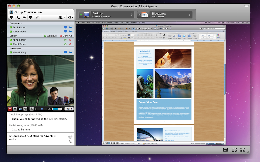Open the gear settings dropdown menu
The image size is (260, 162).
point(70,18)
